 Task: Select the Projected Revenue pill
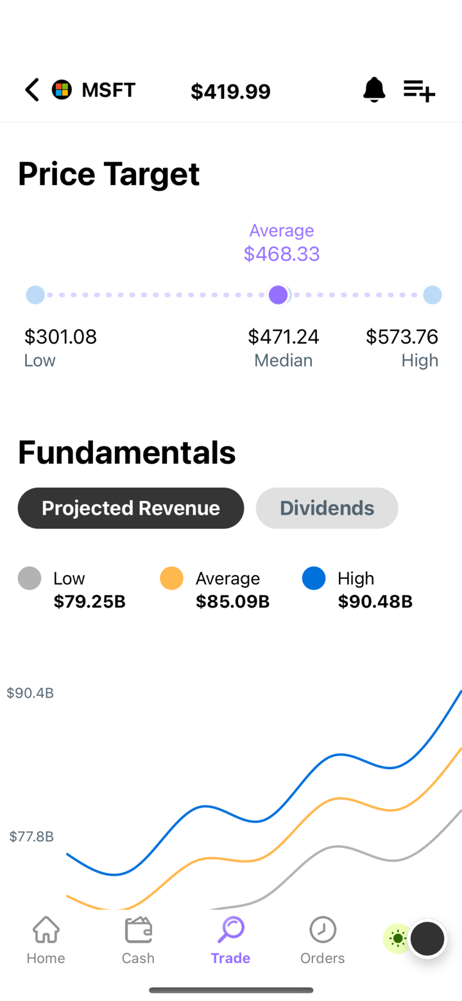pos(131,508)
